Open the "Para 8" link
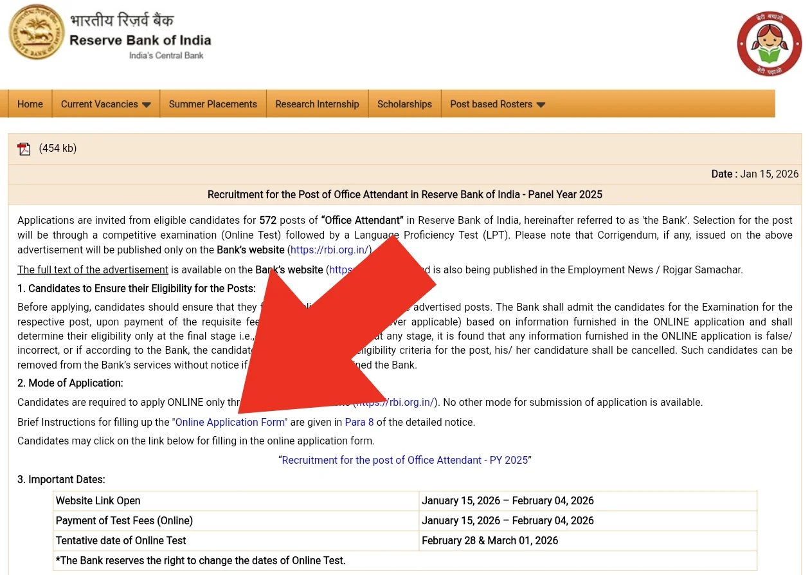 click(x=359, y=422)
